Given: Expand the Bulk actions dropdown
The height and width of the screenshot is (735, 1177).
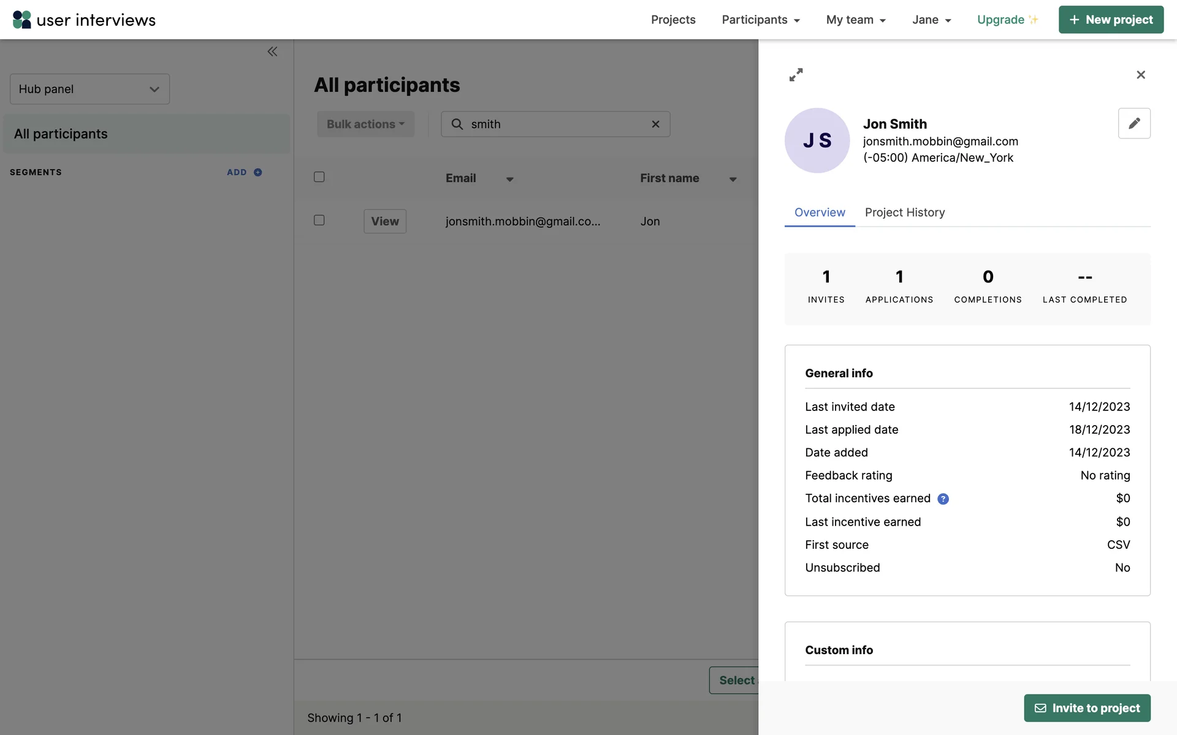Looking at the screenshot, I should (365, 124).
